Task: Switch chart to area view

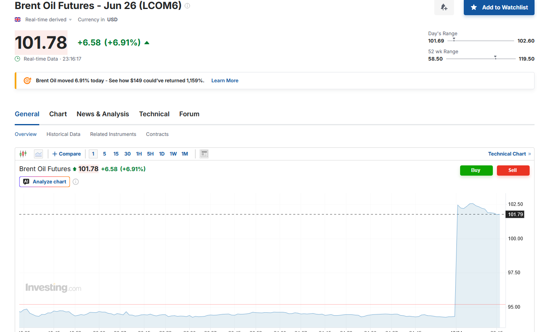Action: click(38, 154)
